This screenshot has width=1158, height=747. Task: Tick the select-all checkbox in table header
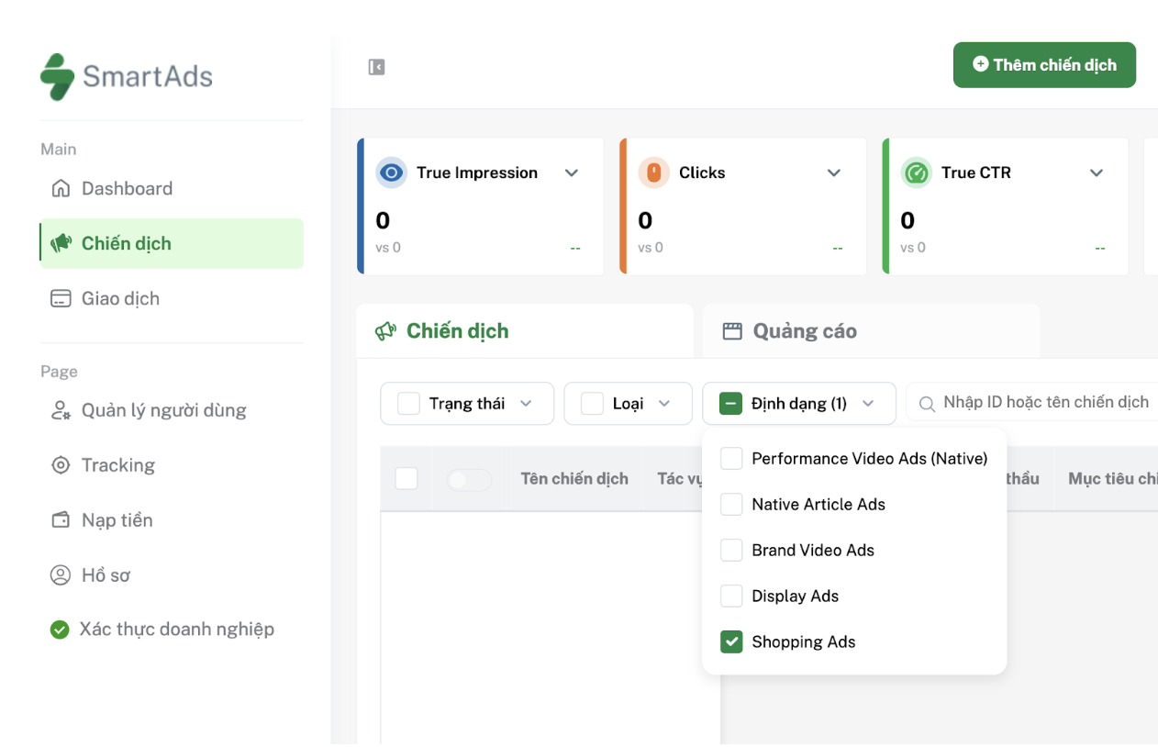pyautogui.click(x=406, y=478)
